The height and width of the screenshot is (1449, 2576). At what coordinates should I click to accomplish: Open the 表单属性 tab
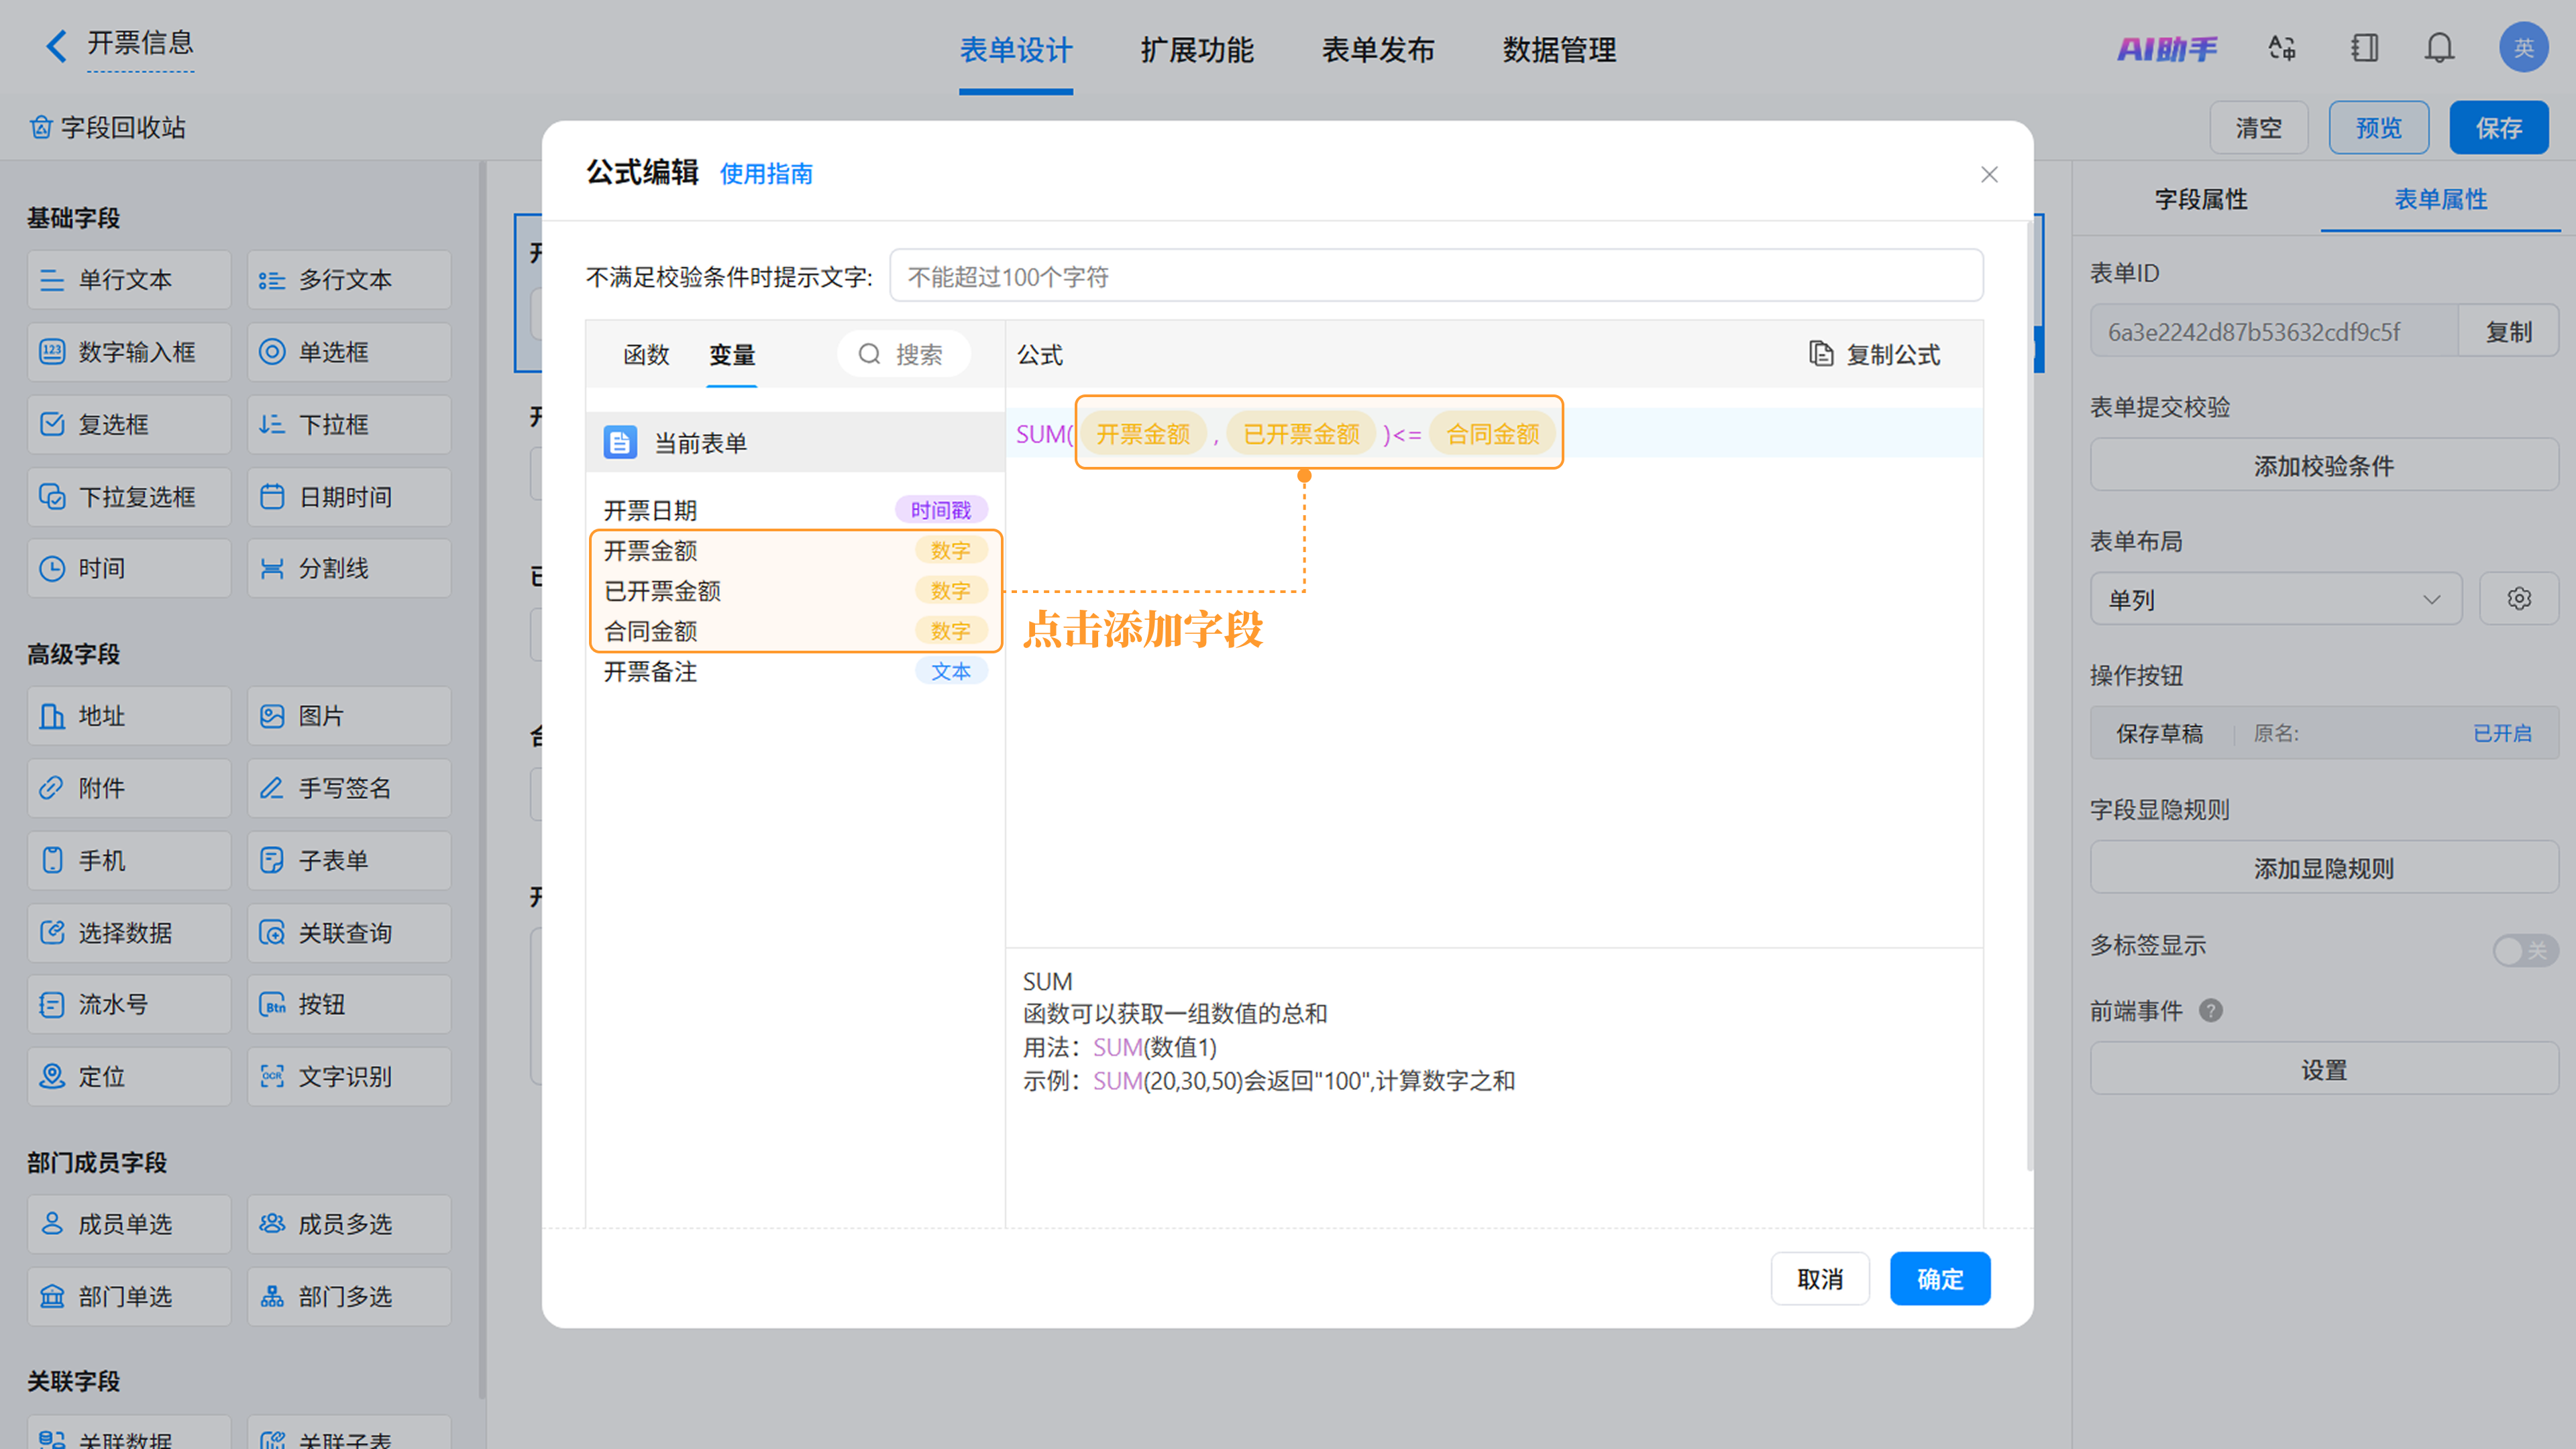pos(2440,199)
